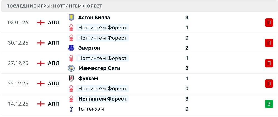
Task: Click red П loss badge for 03.01.26
Action: tap(269, 23)
